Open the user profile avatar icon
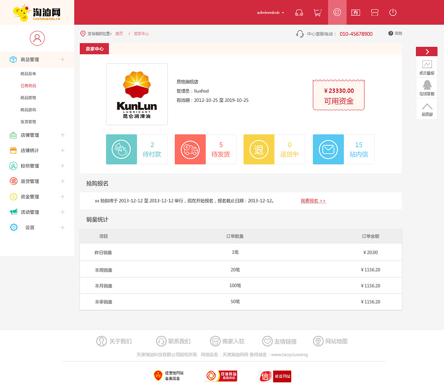444x390 pixels. (x=37, y=38)
